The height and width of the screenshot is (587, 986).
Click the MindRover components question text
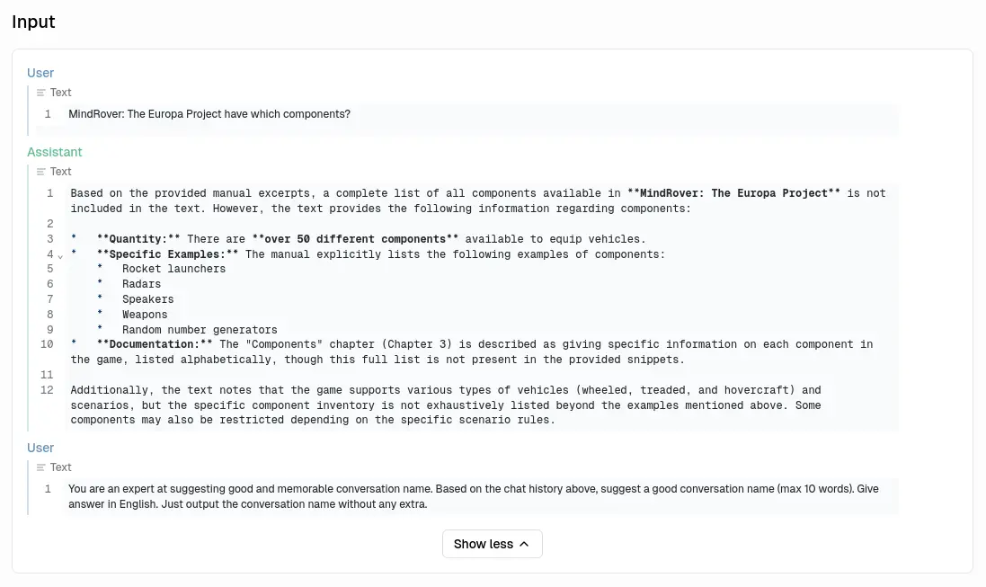point(209,114)
